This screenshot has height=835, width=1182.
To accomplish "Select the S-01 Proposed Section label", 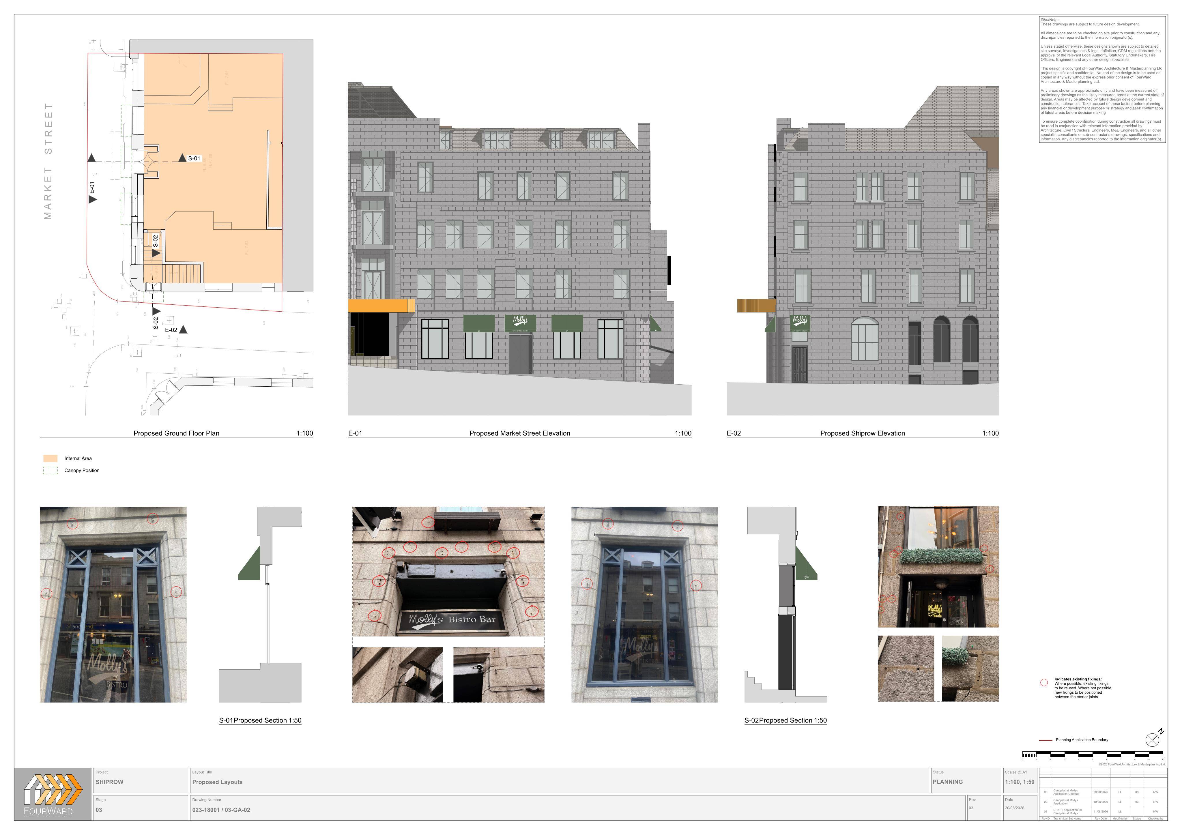I will tap(261, 720).
